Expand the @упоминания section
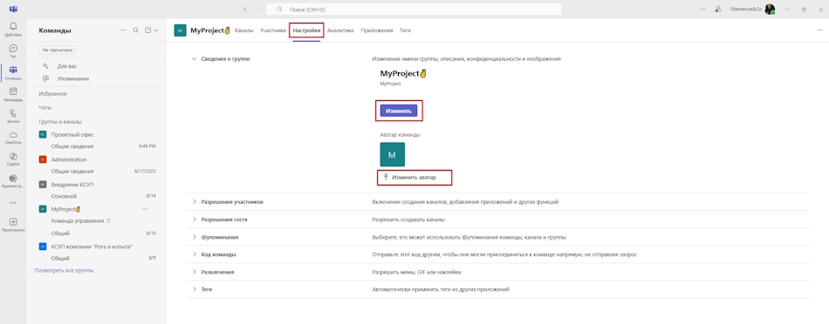The width and height of the screenshot is (829, 324). [194, 237]
